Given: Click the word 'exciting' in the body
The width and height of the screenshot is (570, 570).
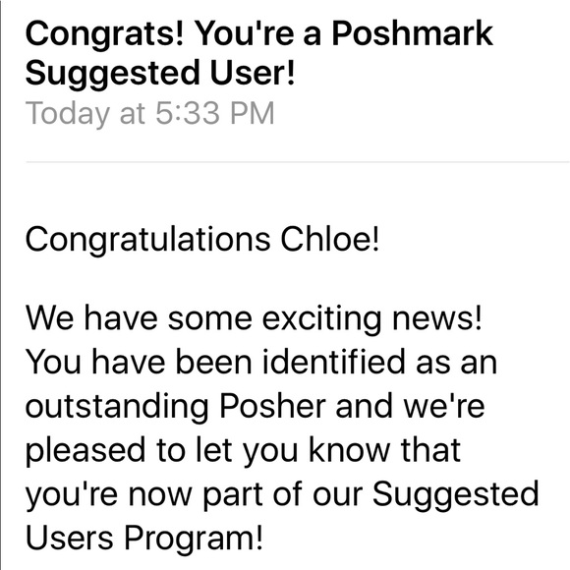Looking at the screenshot, I should pos(321,319).
